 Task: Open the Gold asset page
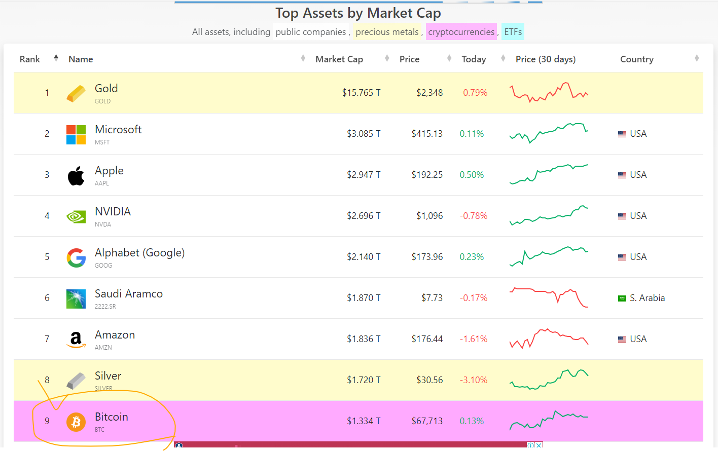(106, 88)
